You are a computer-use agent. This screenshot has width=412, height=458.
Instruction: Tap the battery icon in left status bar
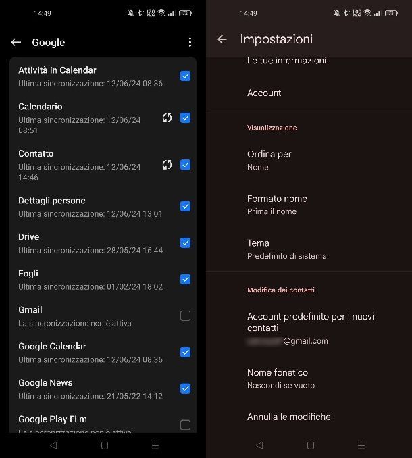pyautogui.click(x=186, y=13)
